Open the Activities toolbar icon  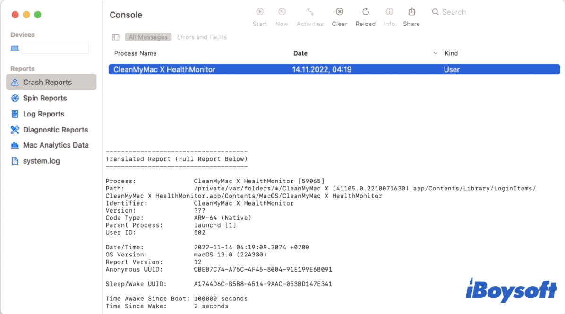[x=310, y=12]
